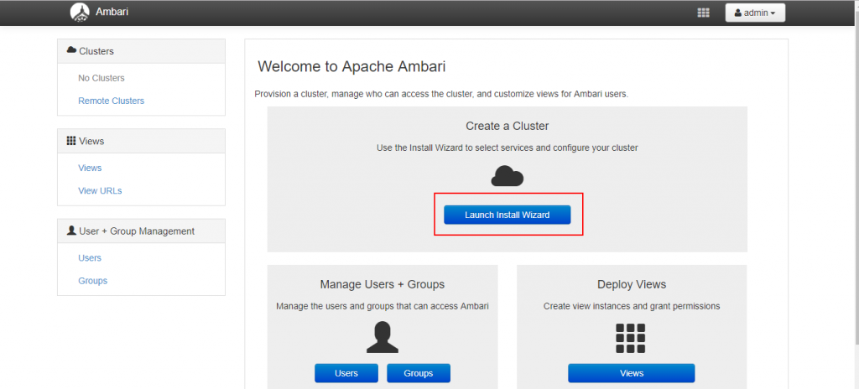This screenshot has height=389, width=859.
Task: Click the Deploy Views heading
Action: point(632,284)
